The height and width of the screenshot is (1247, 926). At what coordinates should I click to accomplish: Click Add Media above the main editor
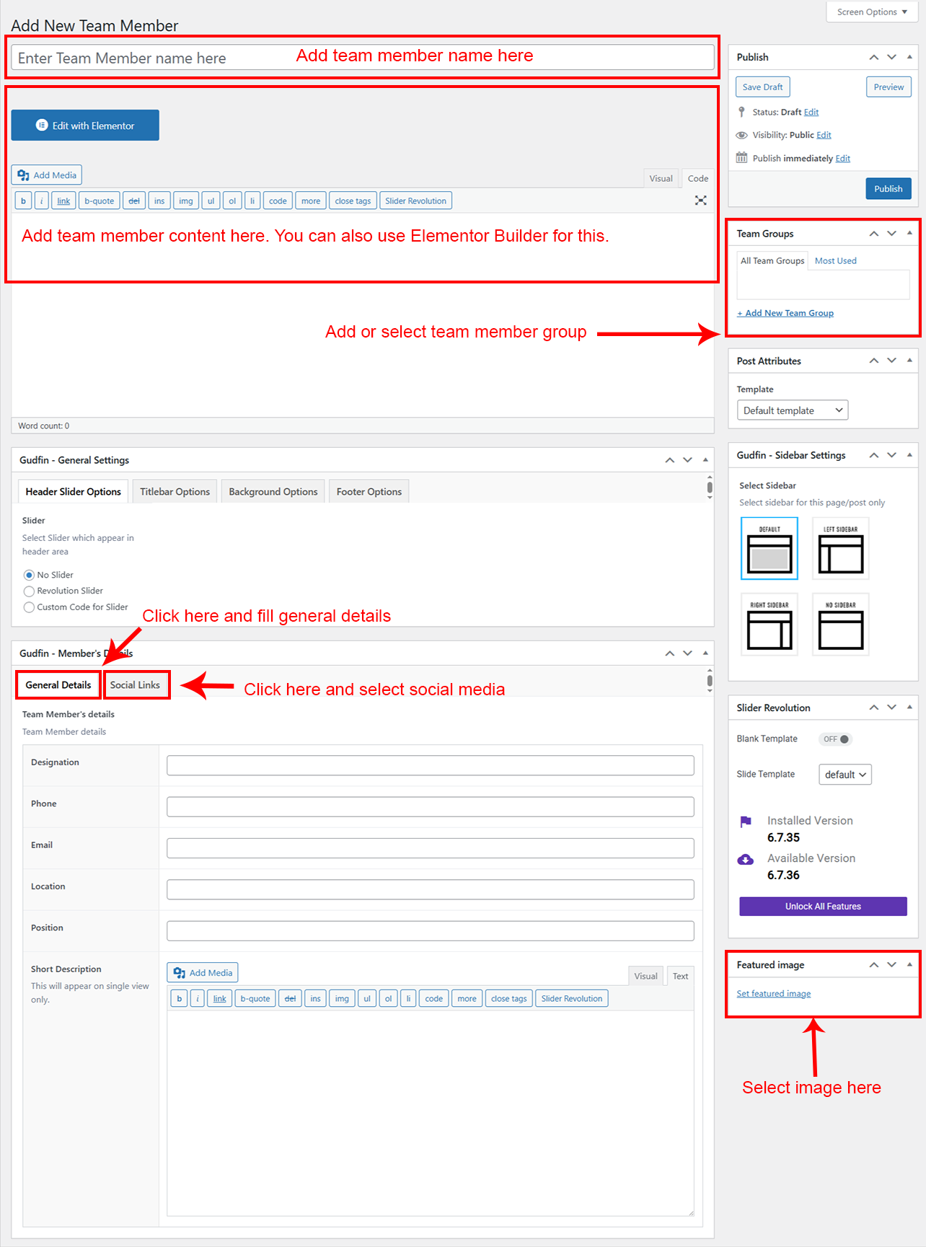[x=47, y=175]
